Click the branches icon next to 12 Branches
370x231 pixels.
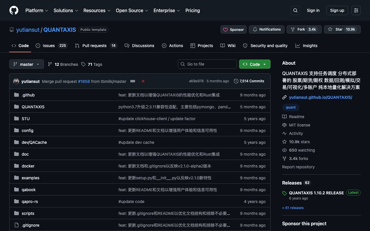pos(50,64)
